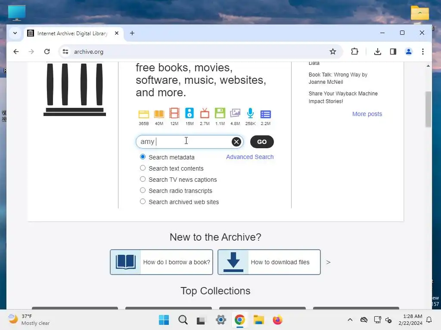
Task: Open the Chrome three-dot menu
Action: tap(423, 52)
